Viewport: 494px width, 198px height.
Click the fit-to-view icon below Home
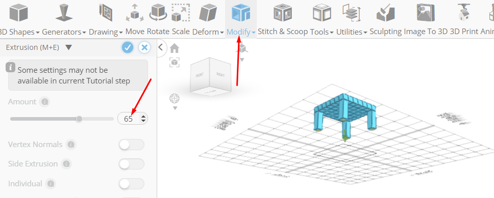coord(175,62)
